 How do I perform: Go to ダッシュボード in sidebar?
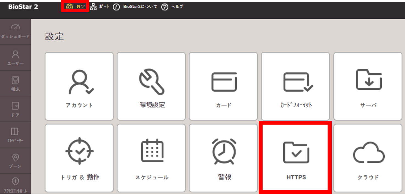click(x=15, y=31)
